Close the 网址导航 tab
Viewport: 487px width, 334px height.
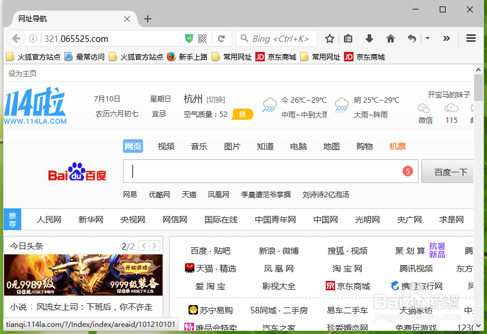[126, 19]
